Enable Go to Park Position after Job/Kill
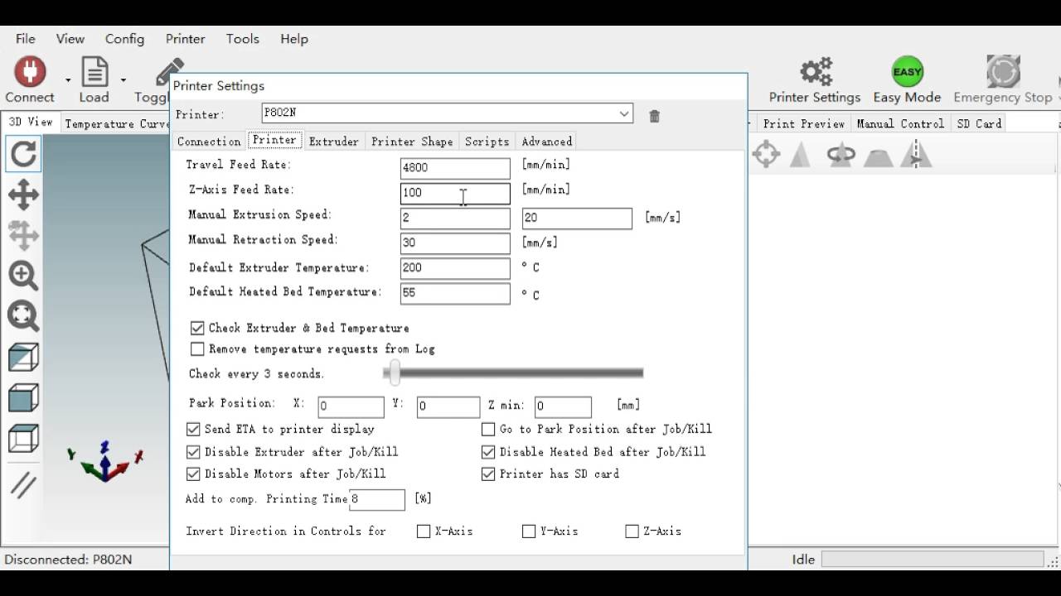This screenshot has width=1061, height=596. tap(488, 430)
